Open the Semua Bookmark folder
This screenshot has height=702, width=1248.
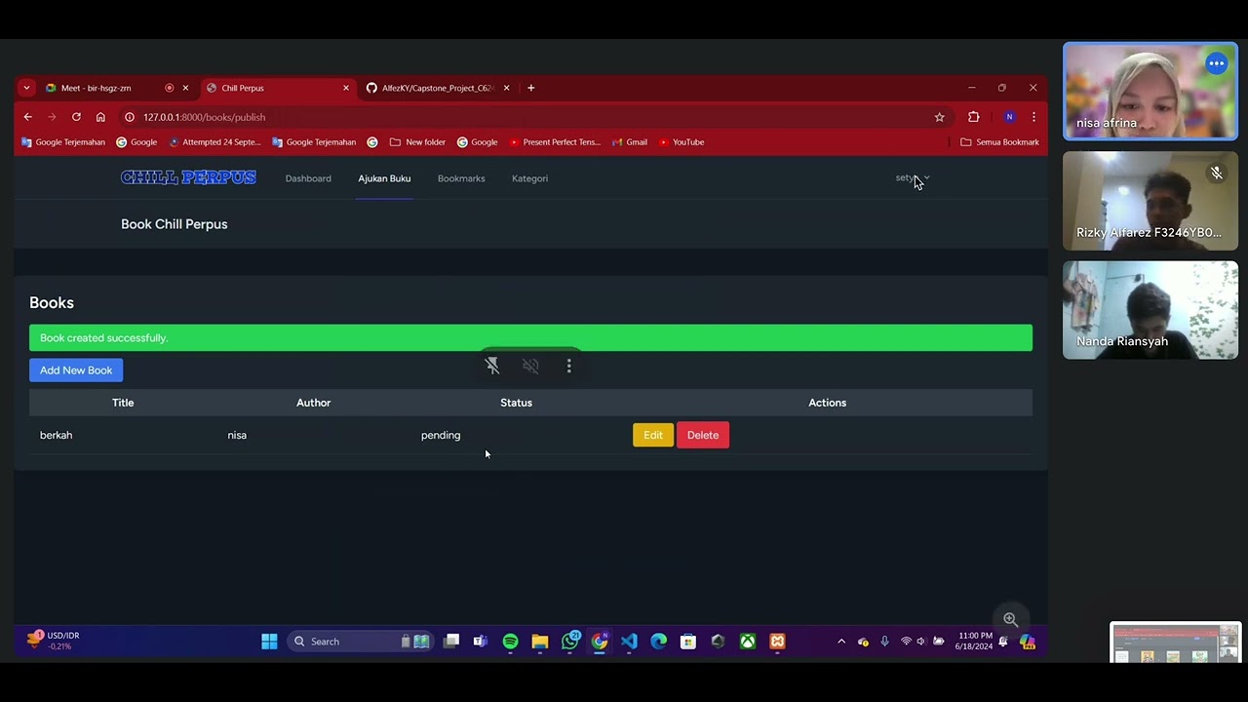(1000, 142)
